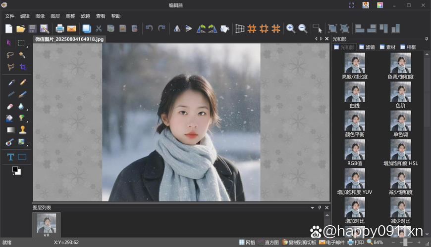Cut the selection with the scissors icon
Image resolution: width=431 pixels, height=247 pixels.
point(99,29)
